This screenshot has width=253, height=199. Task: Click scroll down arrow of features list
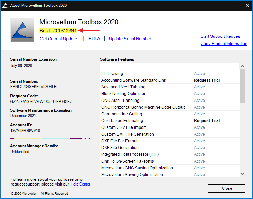242,174
